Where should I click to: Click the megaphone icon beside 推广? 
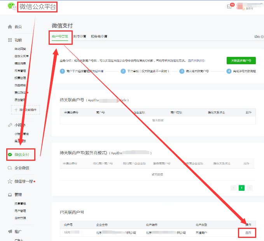(x=10, y=231)
